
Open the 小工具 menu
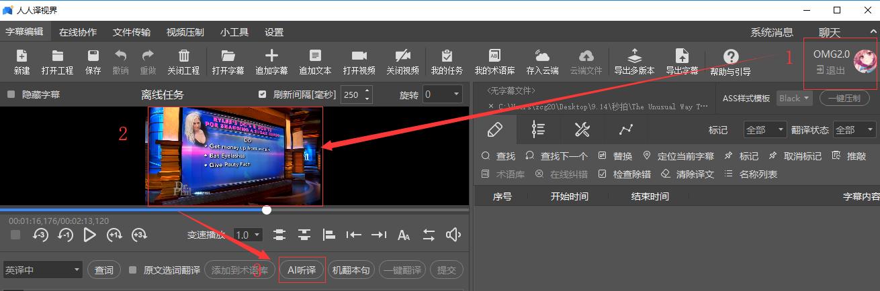(x=234, y=32)
